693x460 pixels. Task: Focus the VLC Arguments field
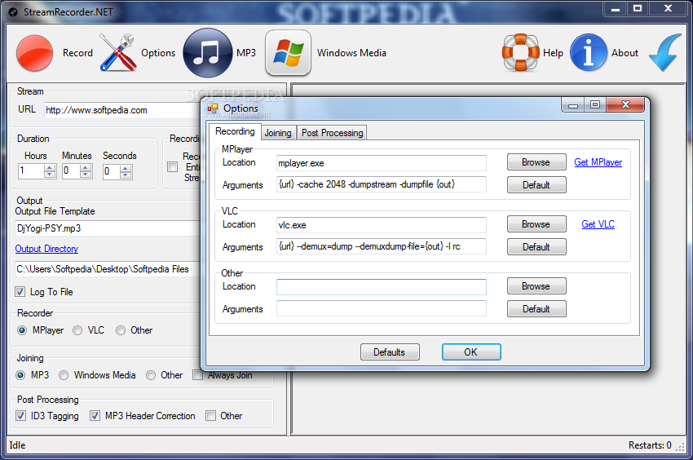click(382, 246)
